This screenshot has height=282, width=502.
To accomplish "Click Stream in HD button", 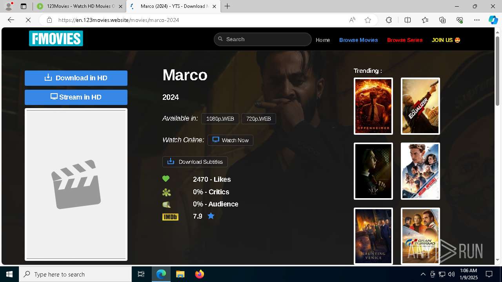I will click(76, 97).
